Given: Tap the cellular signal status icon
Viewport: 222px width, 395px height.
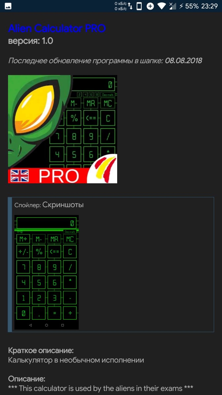Looking at the screenshot, I should pos(173,6).
